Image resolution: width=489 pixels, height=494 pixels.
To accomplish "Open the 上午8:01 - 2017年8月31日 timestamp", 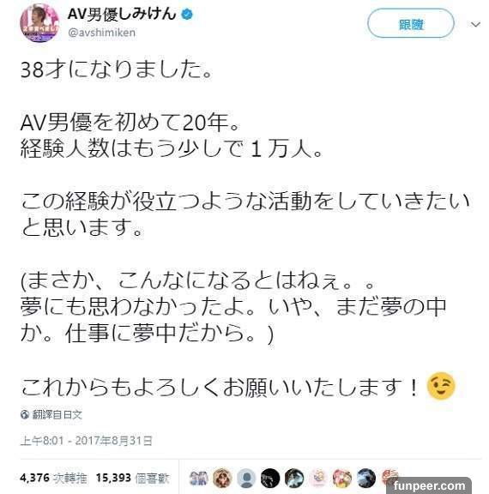I will 87,440.
